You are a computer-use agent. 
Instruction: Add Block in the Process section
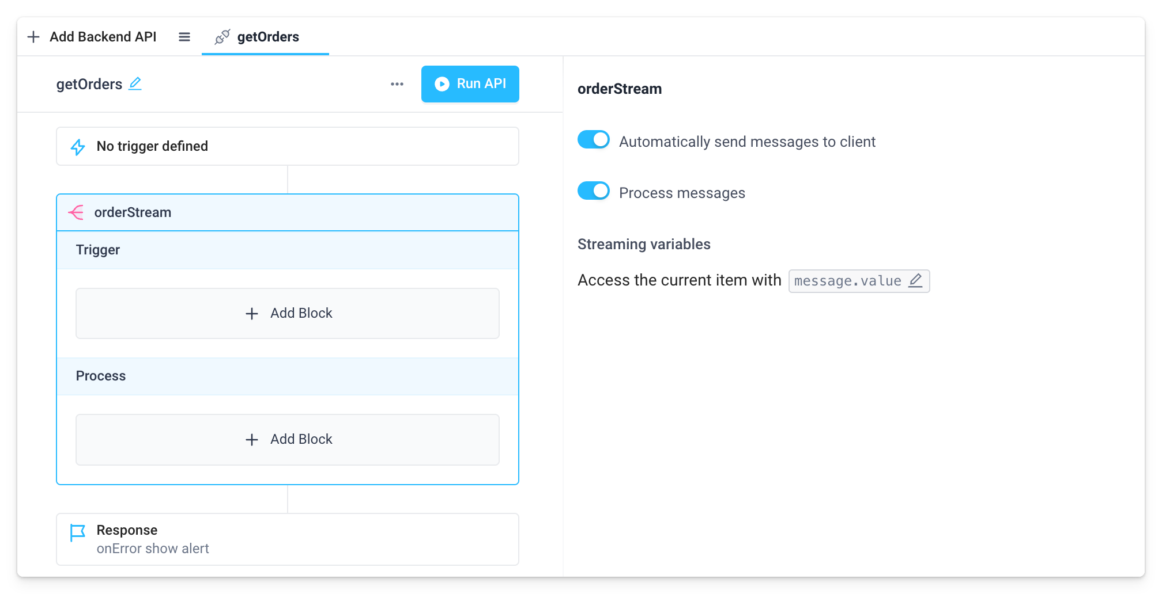(x=288, y=439)
